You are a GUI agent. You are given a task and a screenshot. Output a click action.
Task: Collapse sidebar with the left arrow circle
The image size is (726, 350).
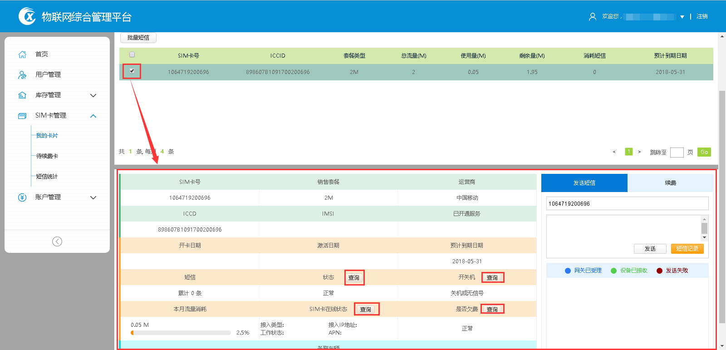[x=57, y=242]
